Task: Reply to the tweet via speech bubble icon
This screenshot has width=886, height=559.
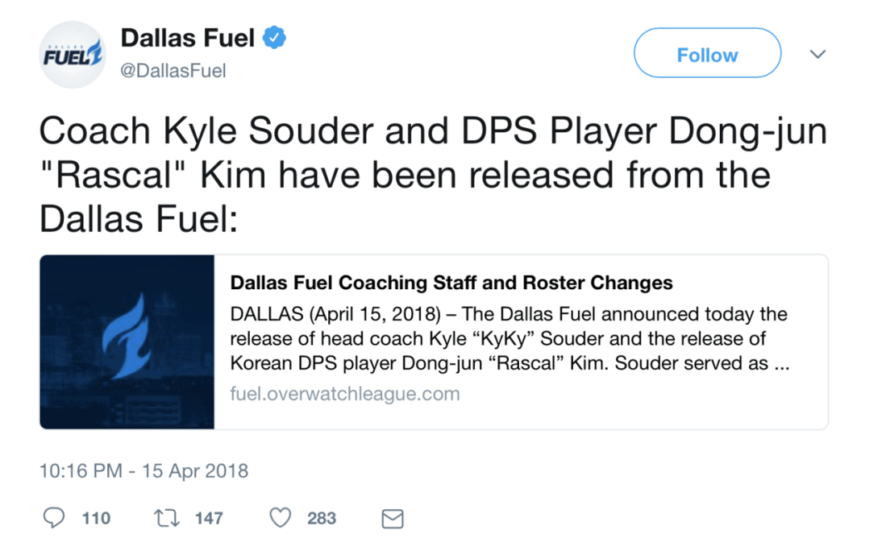Action: tap(54, 518)
